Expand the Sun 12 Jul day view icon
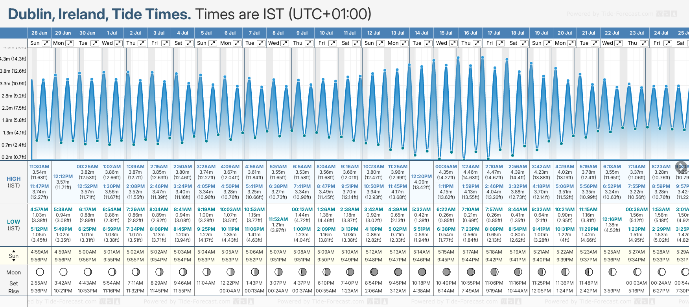The height and width of the screenshot is (307, 689). [380, 43]
